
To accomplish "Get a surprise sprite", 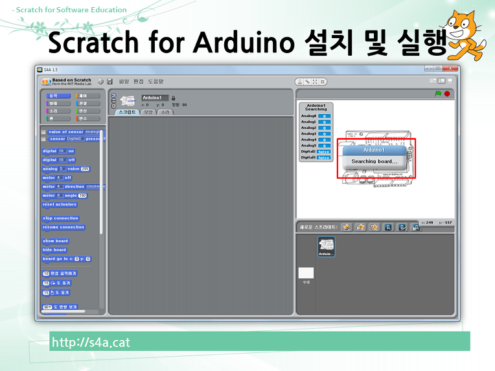I will (374, 227).
